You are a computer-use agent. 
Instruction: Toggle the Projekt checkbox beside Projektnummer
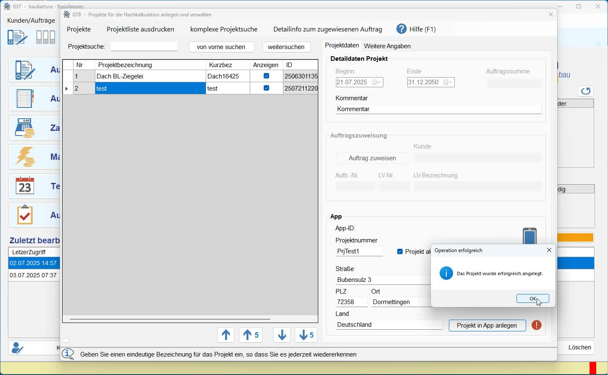coord(400,252)
